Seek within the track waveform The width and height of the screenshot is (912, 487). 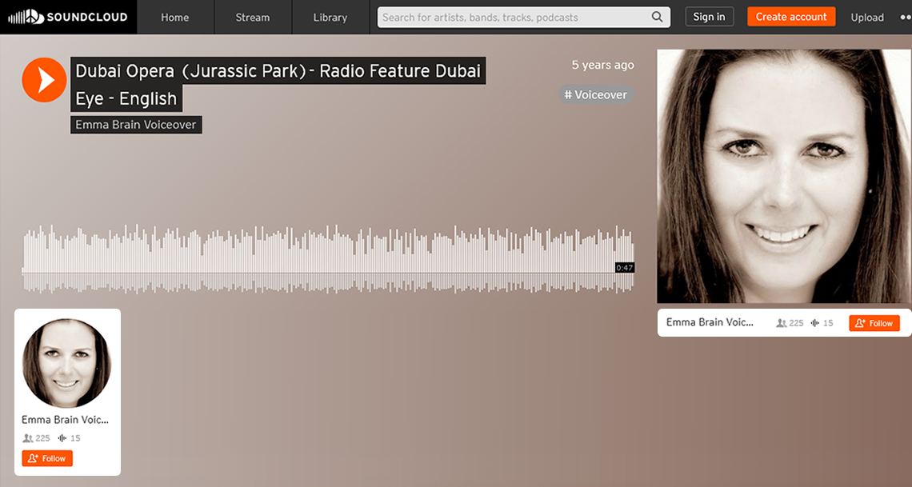328,258
